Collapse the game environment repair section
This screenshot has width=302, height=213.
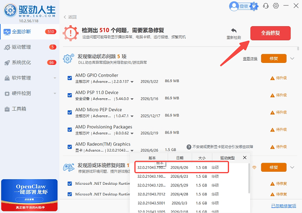pos(292,167)
